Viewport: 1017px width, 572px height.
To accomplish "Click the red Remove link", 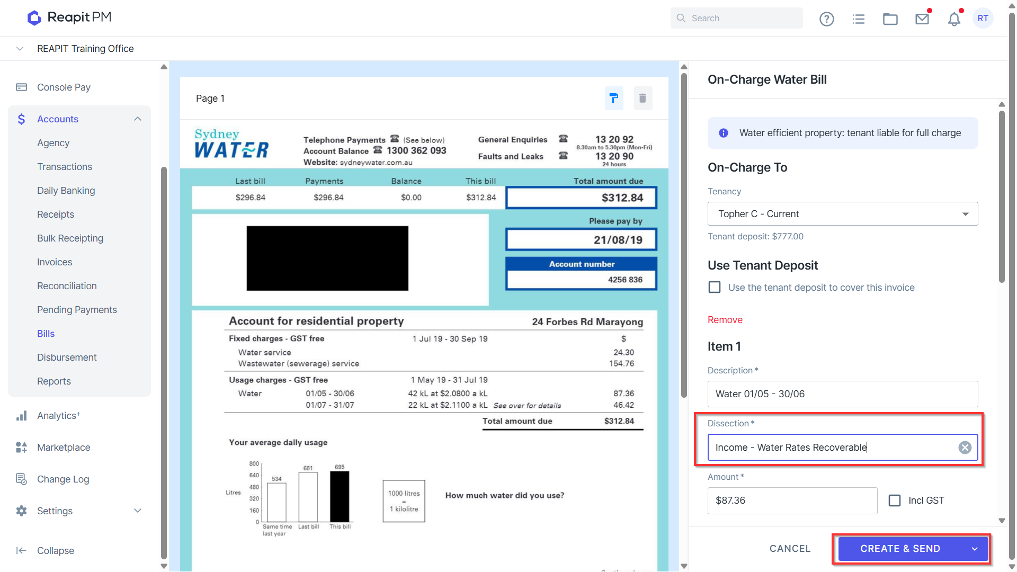I will point(725,320).
